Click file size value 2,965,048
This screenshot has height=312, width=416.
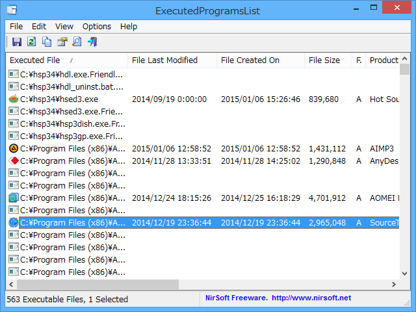pyautogui.click(x=327, y=222)
